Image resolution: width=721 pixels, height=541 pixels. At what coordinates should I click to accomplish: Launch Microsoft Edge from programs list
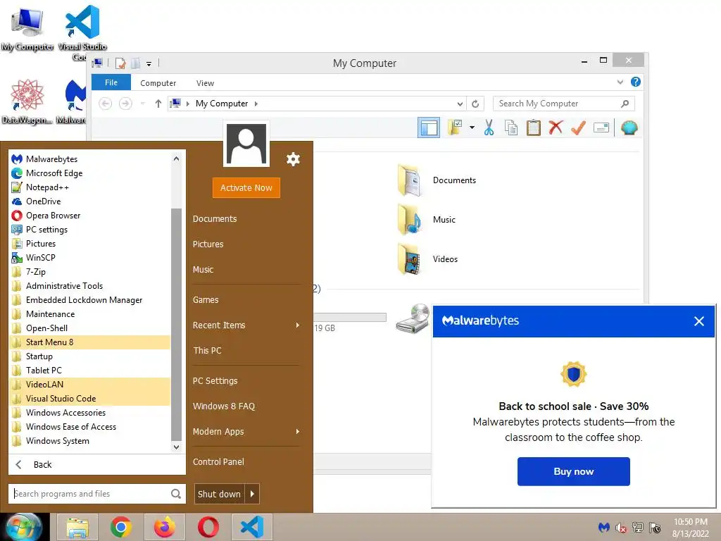point(89,173)
